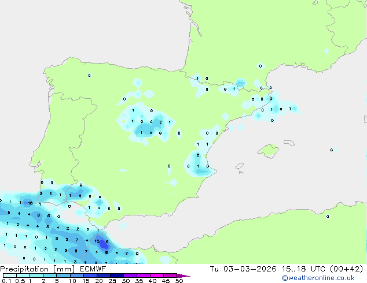
Task: Click the legend swatch between 45 and 50
Action: pyautogui.click(x=170, y=275)
